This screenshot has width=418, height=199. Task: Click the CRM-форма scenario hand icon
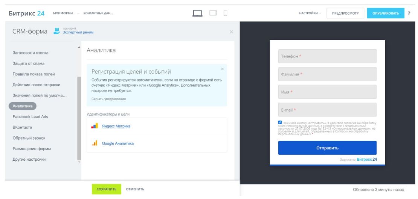56,31
